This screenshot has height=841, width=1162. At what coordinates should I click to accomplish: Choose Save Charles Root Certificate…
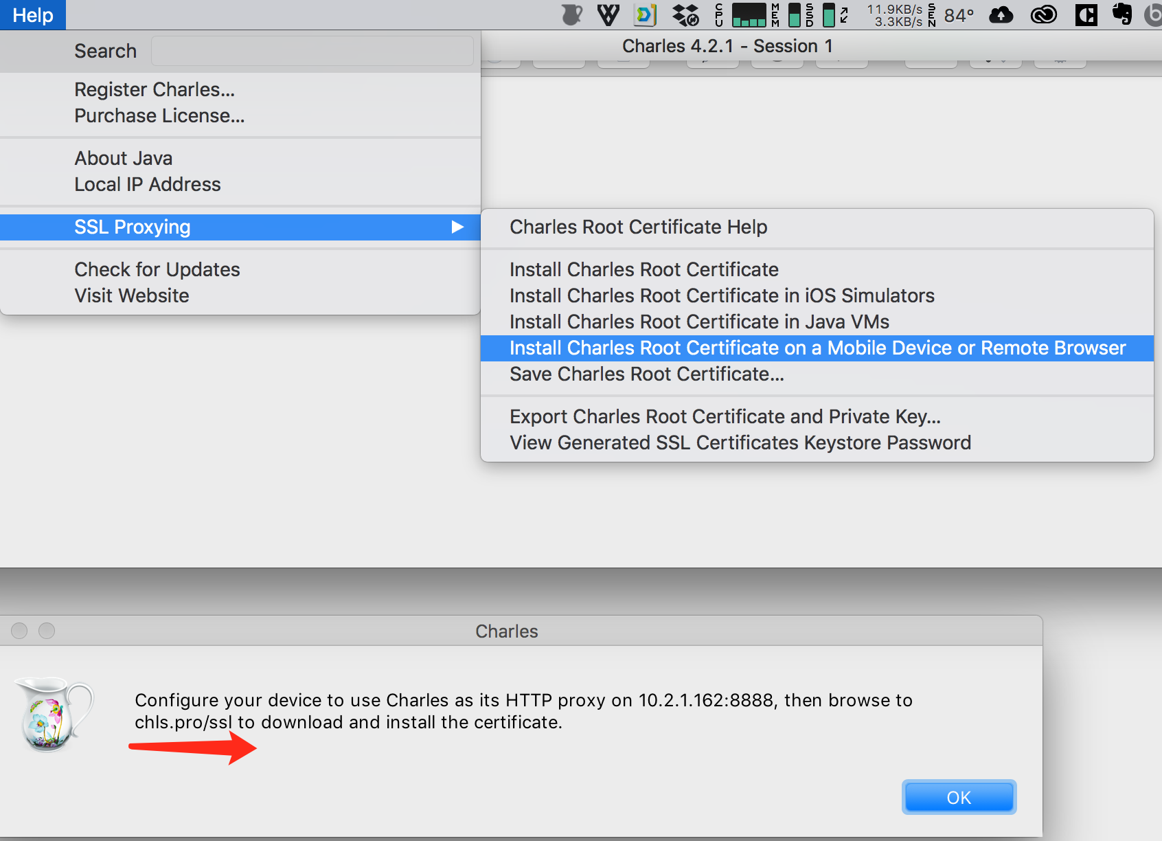[646, 374]
